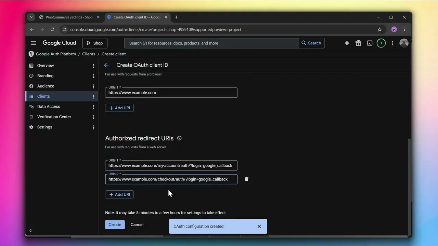This screenshot has width=438, height=246.
Task: Open more options for Audience
Action: [x=93, y=86]
